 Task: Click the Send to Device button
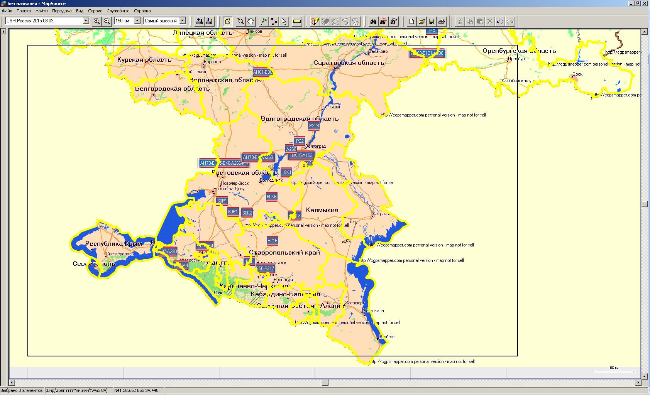[x=199, y=21]
